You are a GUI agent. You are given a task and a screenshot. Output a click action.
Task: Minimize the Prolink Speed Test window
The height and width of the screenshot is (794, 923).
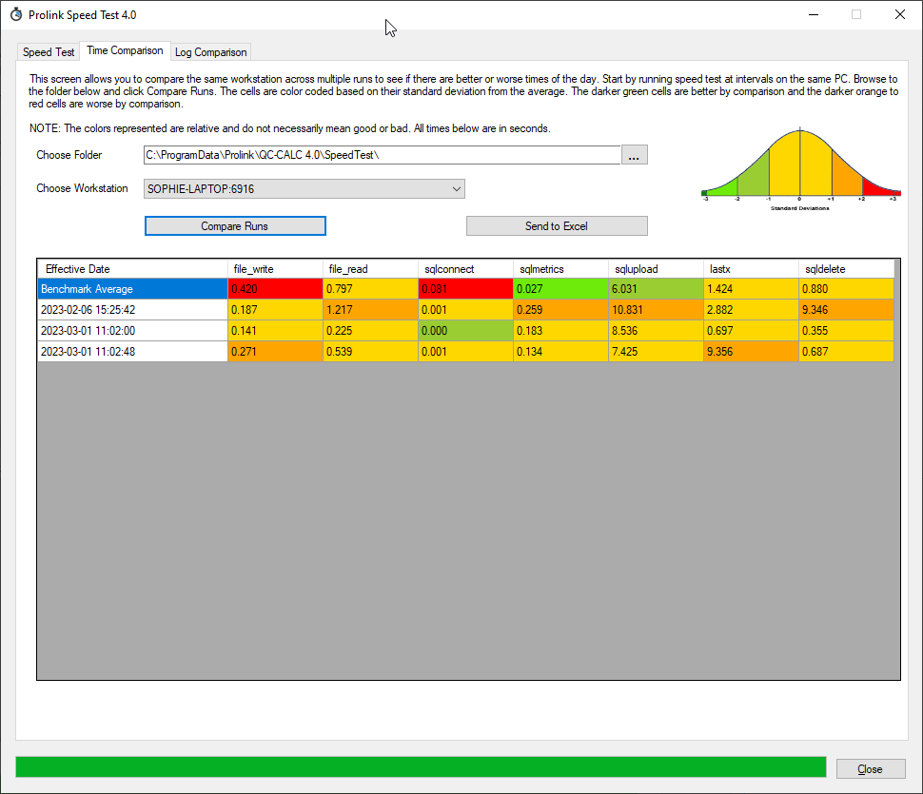coord(814,14)
